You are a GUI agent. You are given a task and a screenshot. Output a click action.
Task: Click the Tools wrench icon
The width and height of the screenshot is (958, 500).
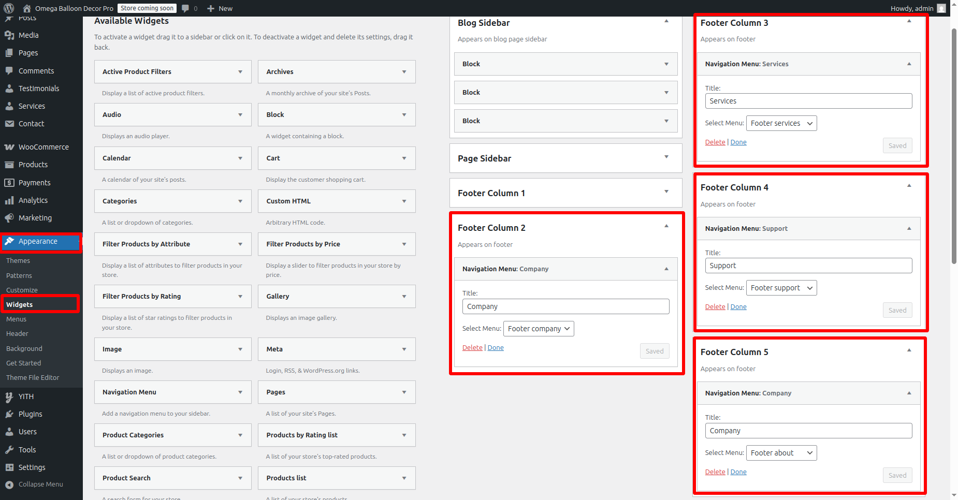[9, 450]
